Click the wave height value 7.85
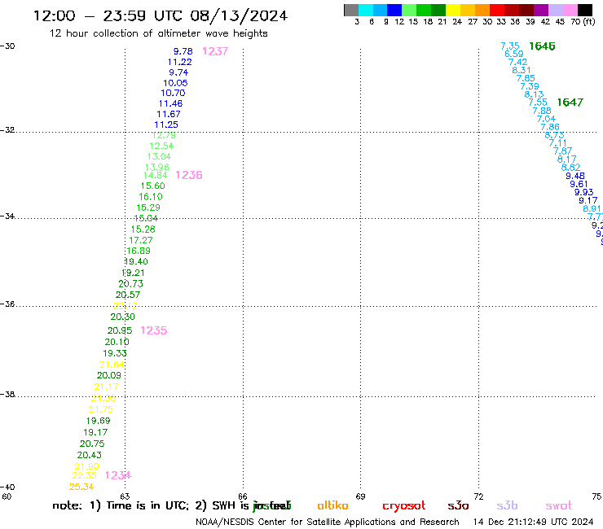This screenshot has width=603, height=529. (x=526, y=78)
